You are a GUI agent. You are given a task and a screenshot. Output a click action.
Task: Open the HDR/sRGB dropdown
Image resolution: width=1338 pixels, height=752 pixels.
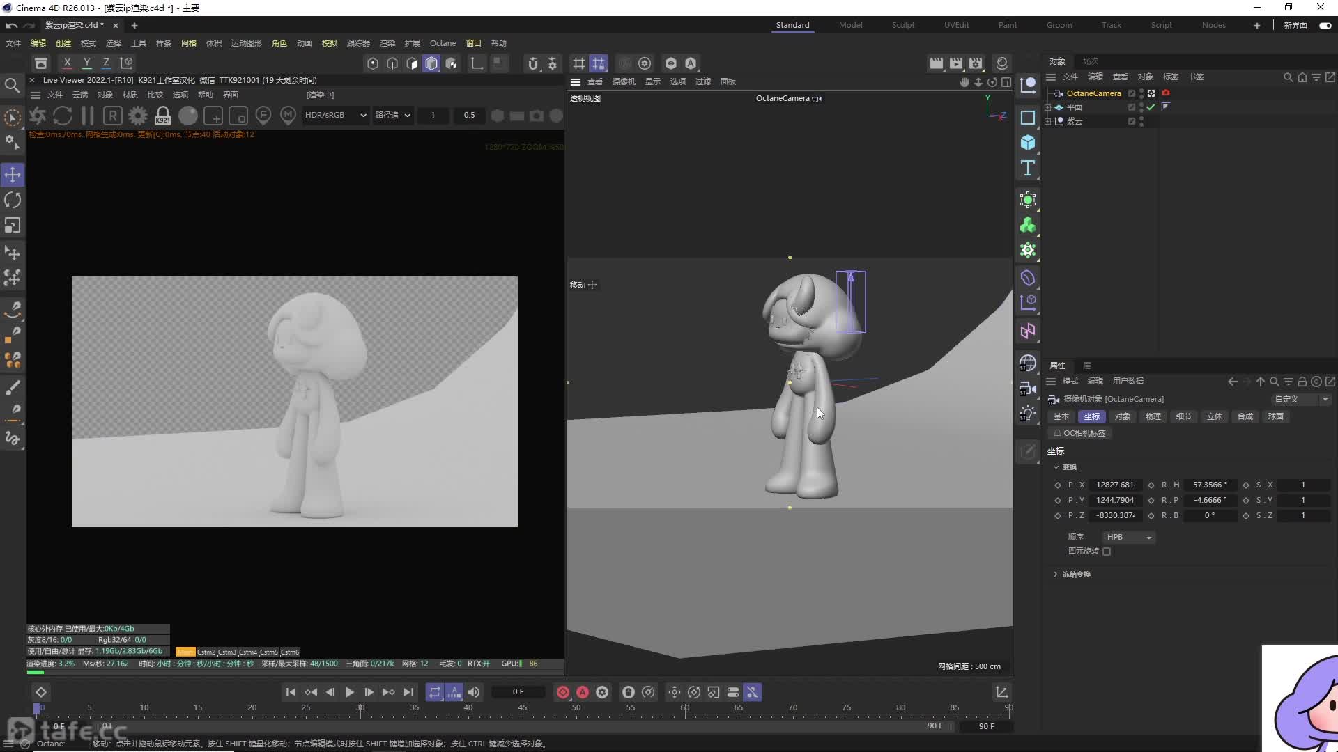(335, 115)
